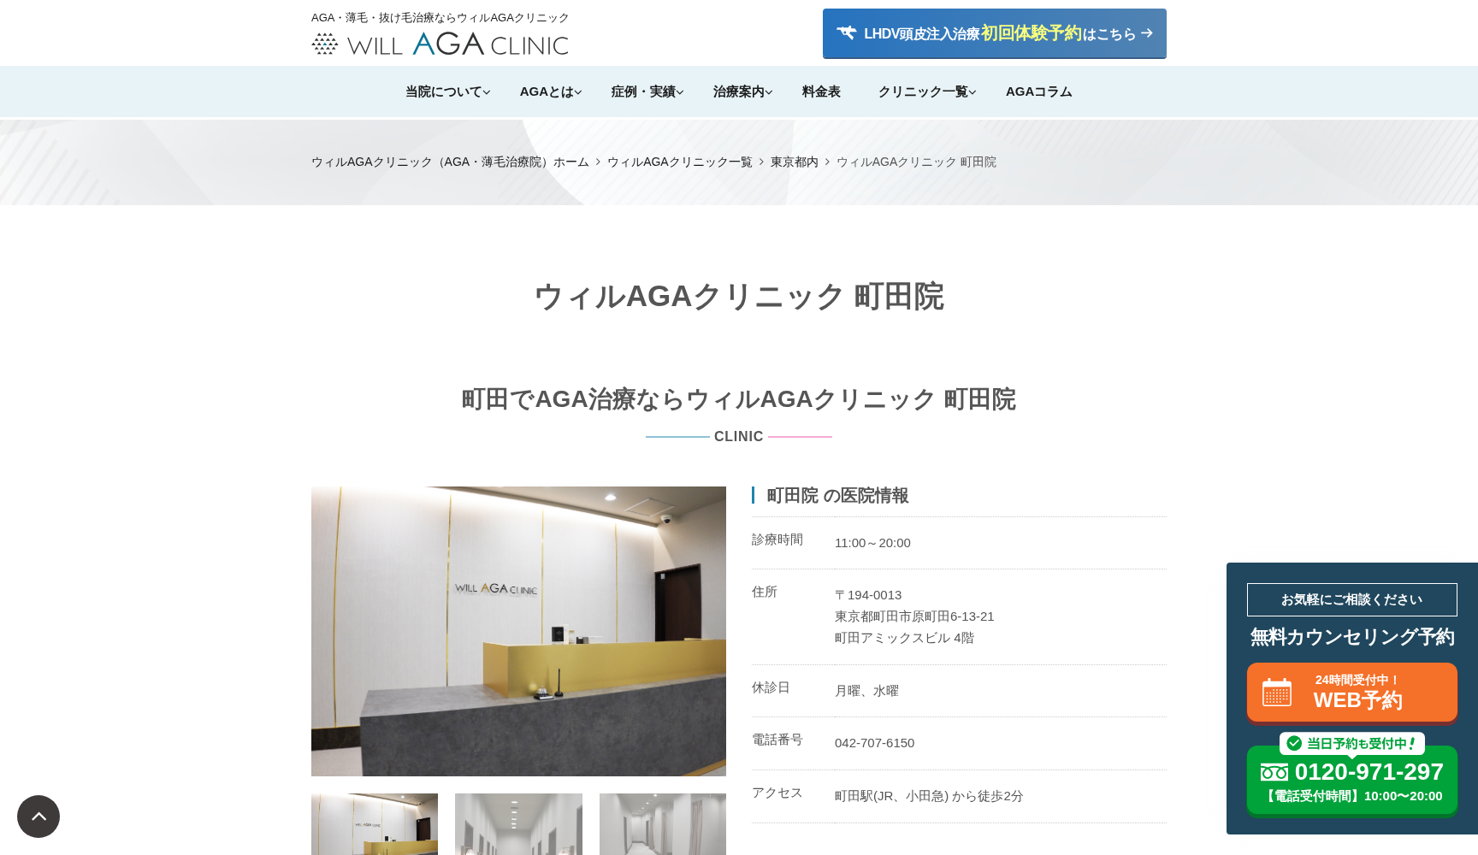Select the 料金表 menu item
Image resolution: width=1478 pixels, height=855 pixels.
(820, 91)
